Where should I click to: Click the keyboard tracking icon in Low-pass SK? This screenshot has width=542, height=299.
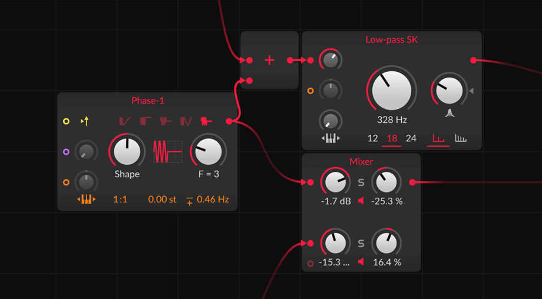point(331,138)
